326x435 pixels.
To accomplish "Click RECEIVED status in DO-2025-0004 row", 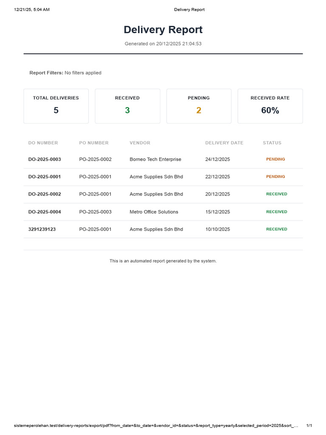I will point(277,212).
